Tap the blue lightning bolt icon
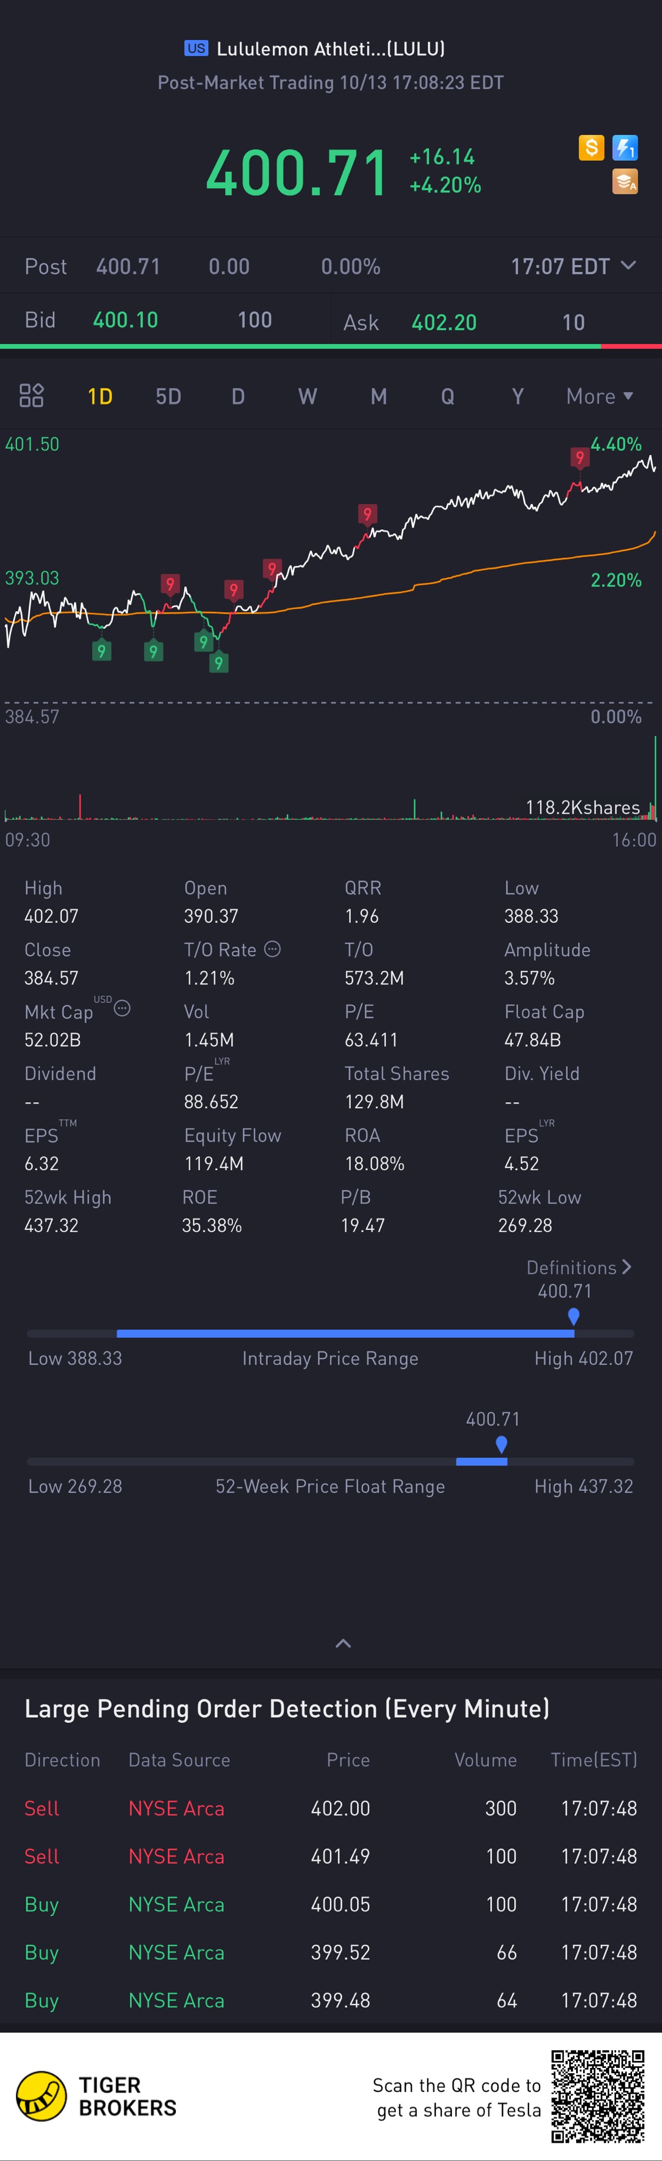The image size is (662, 2161). click(625, 148)
